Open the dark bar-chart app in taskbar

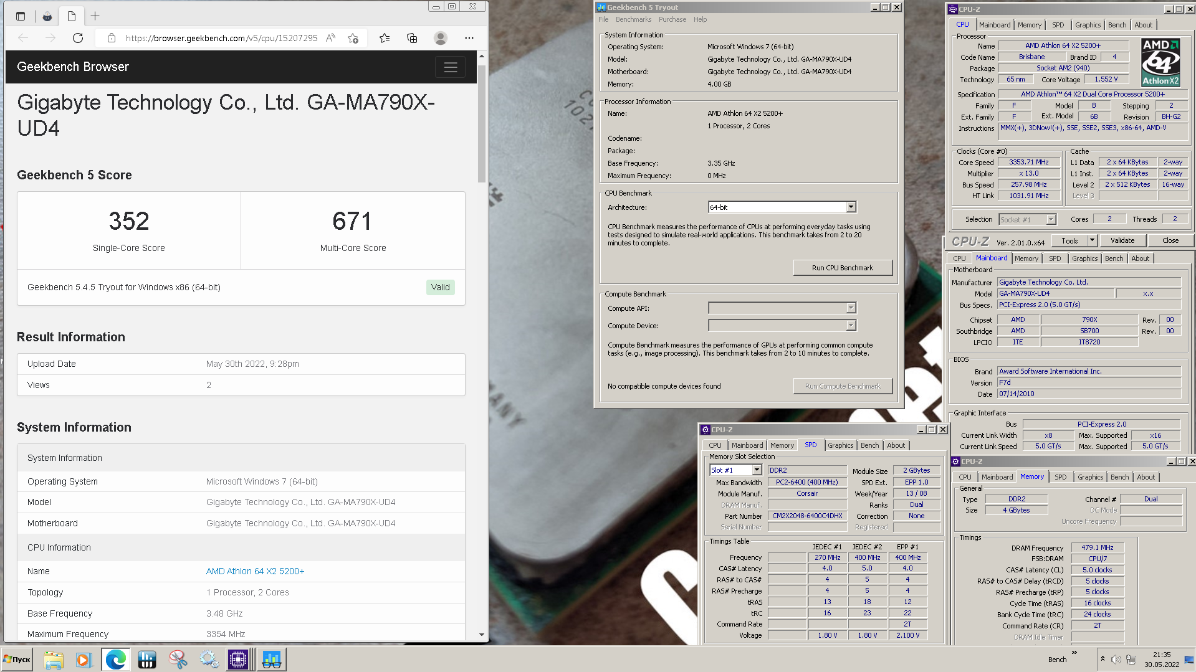click(x=147, y=660)
